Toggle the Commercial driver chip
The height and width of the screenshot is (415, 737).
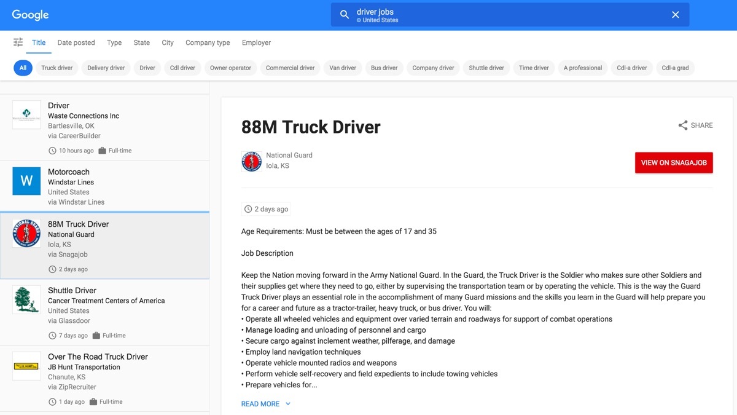290,68
